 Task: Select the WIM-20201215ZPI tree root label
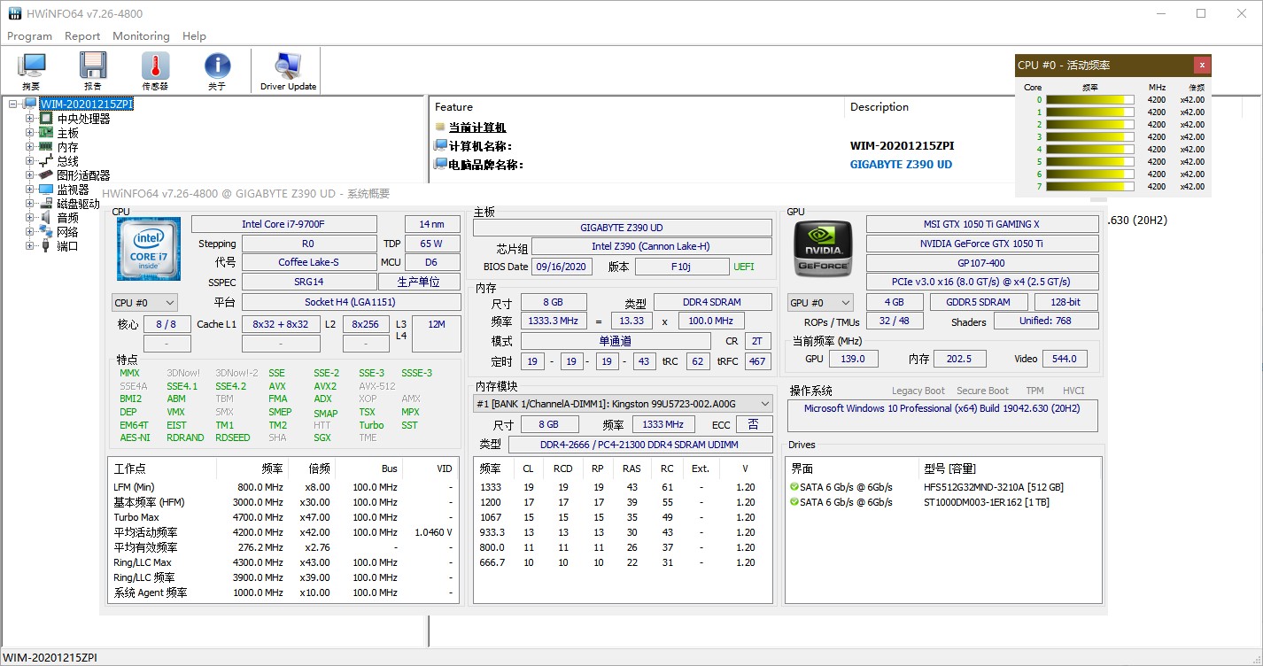pyautogui.click(x=86, y=105)
